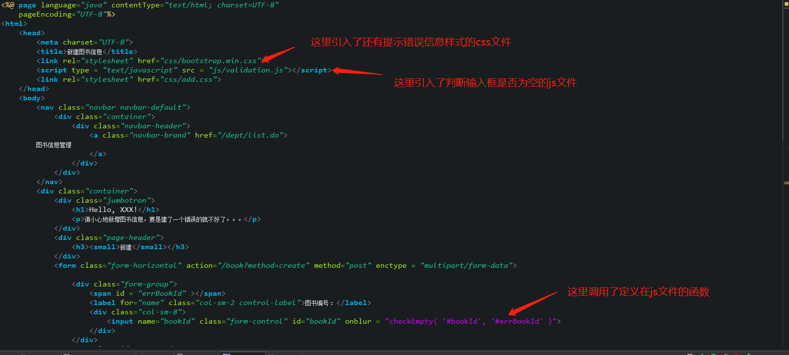Click name="bookId" in the input tag
Image resolution: width=789 pixels, height=355 pixels.
pyautogui.click(x=167, y=321)
